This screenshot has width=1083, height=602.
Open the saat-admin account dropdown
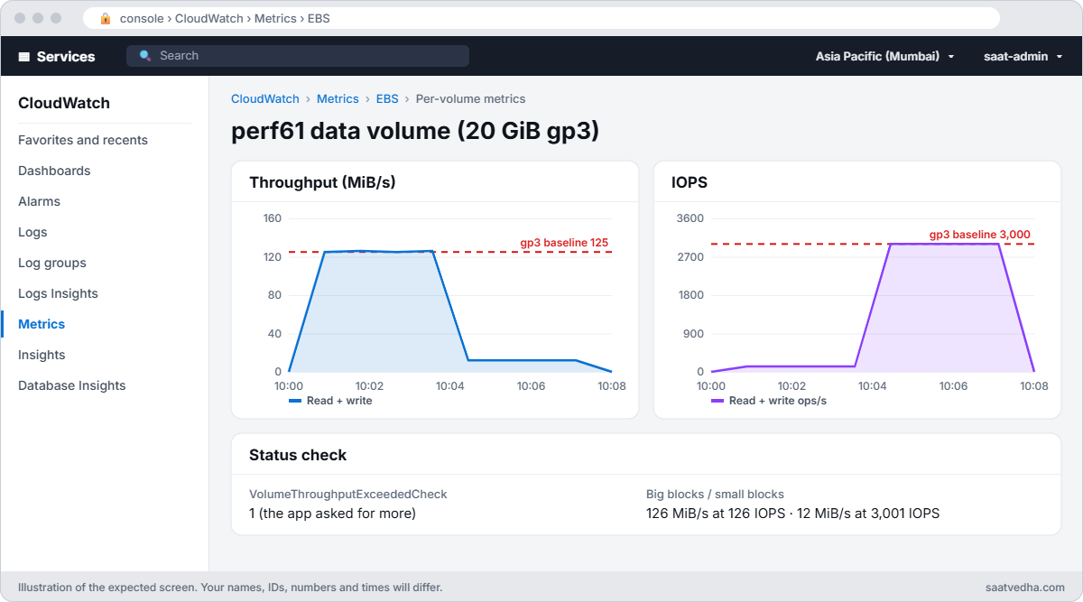(1023, 56)
